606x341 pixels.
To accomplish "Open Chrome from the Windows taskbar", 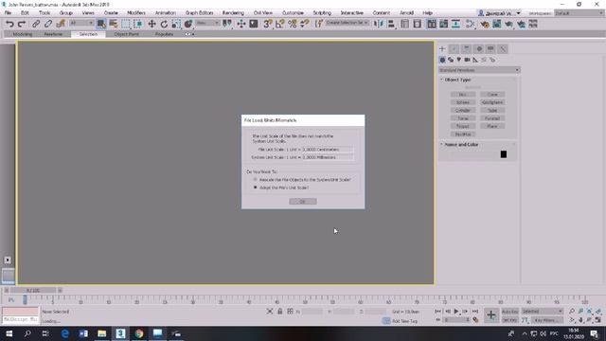I will click(139, 333).
